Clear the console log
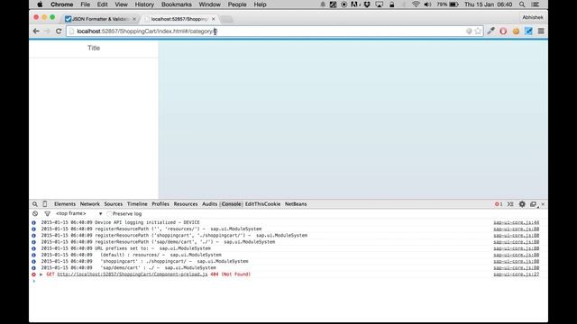577x324 pixels. click(x=35, y=213)
